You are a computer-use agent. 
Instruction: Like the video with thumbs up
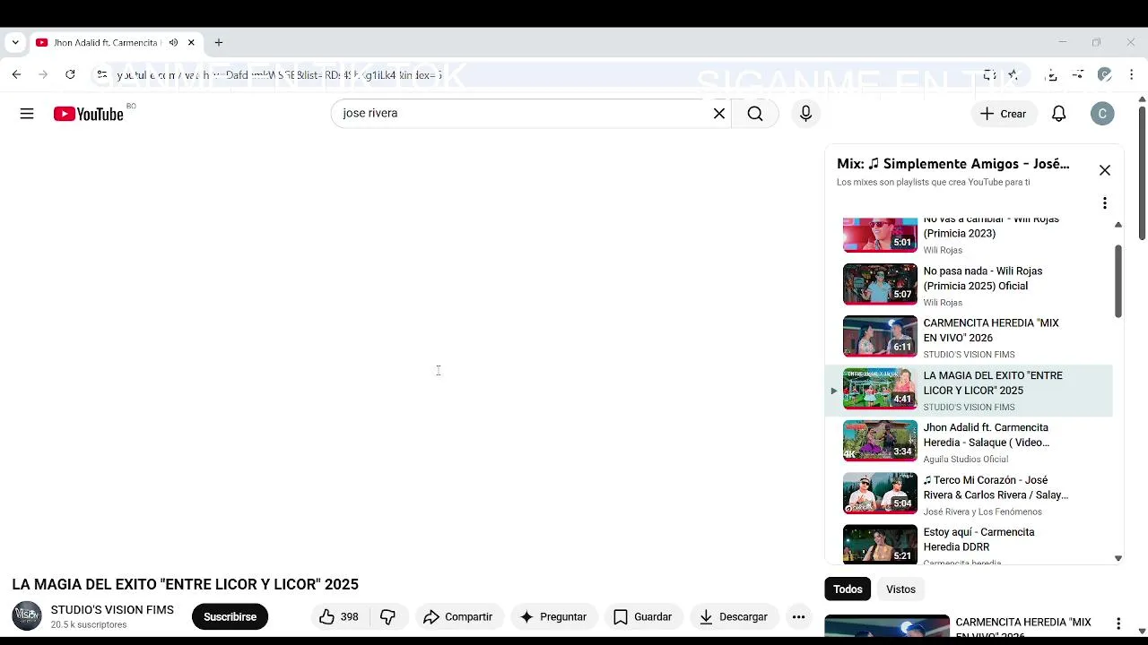coord(338,616)
